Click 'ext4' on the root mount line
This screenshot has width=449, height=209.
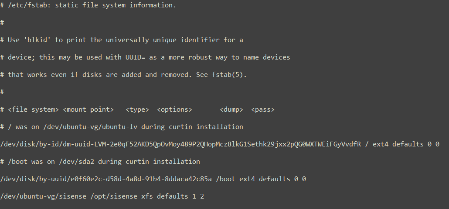coord(381,144)
